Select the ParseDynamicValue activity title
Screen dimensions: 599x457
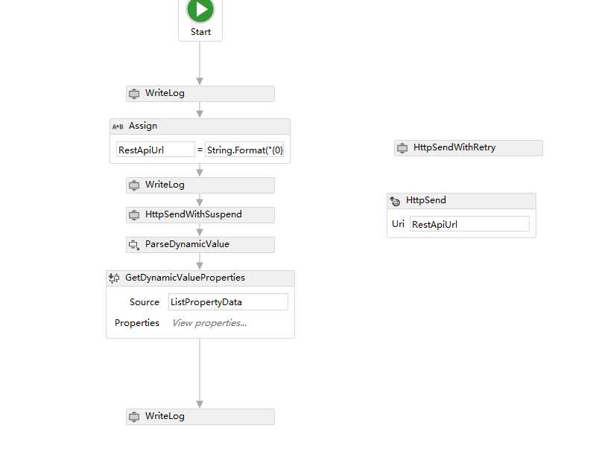(x=187, y=244)
